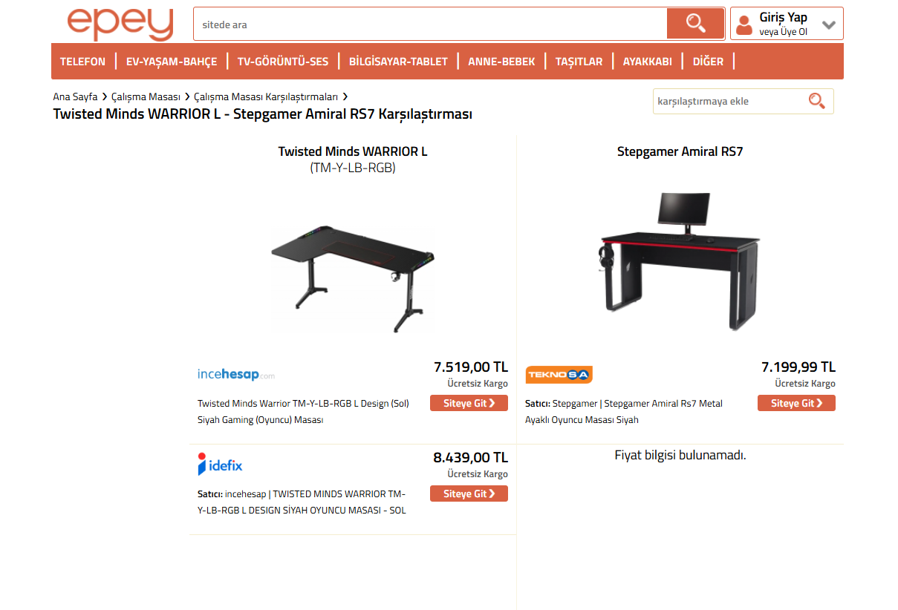Expand the Giriş Yap dropdown arrow

[829, 24]
